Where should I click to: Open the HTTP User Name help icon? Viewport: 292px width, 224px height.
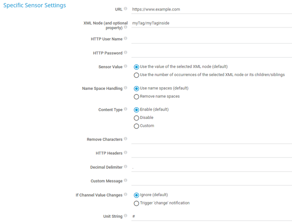tap(126, 39)
